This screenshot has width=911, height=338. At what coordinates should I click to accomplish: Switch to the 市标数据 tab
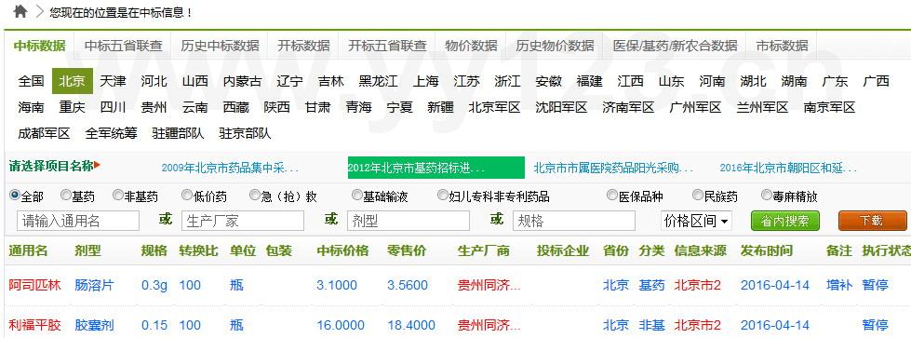pyautogui.click(x=782, y=46)
